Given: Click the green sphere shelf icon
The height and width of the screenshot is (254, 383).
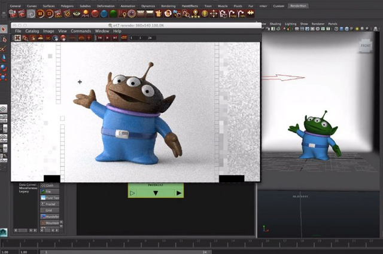Looking at the screenshot, I should 113,14.
